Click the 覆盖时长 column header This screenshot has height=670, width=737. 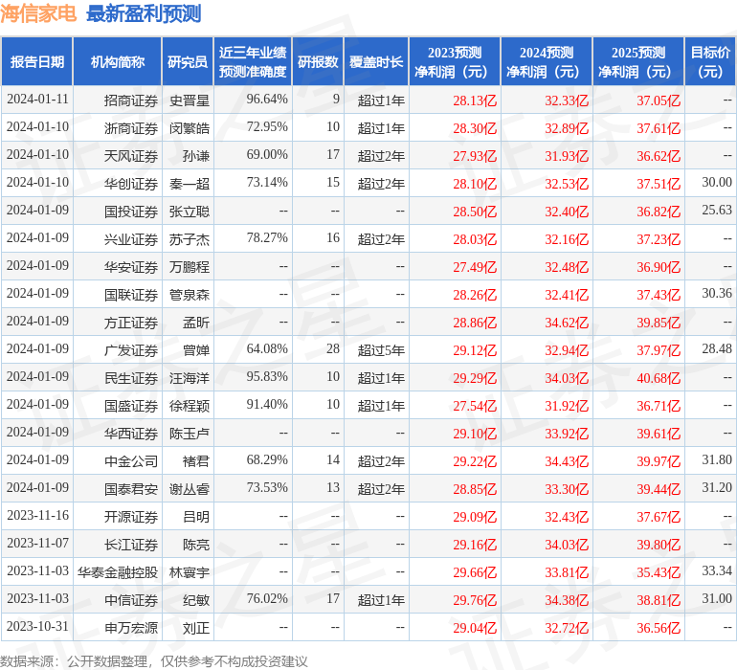(x=376, y=62)
